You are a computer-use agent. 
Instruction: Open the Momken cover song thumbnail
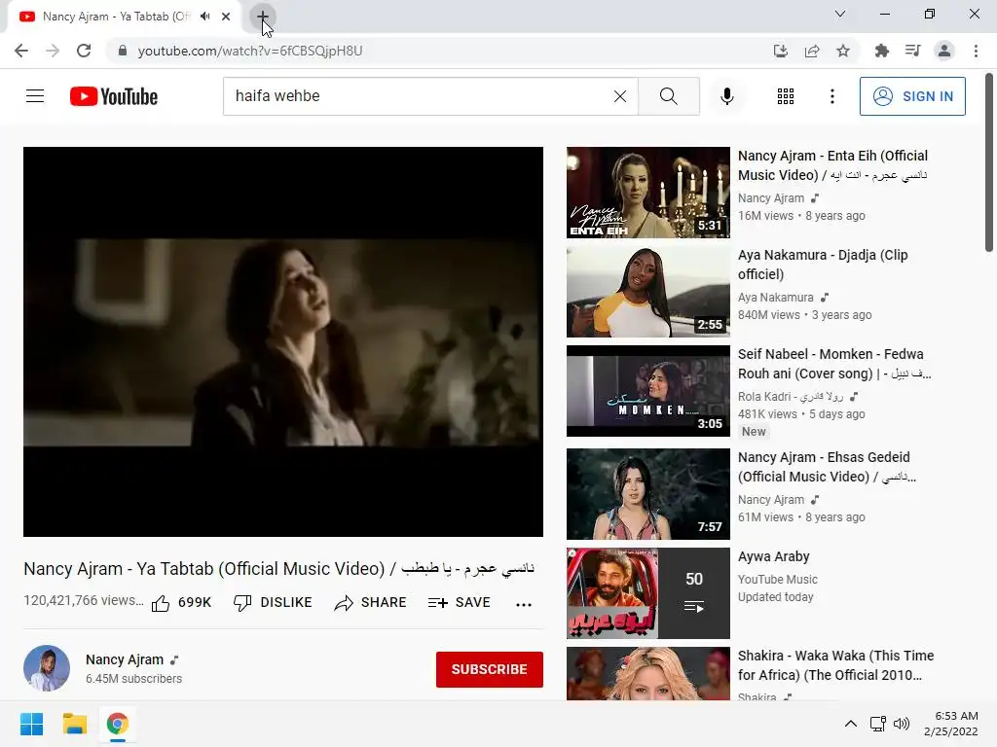pyautogui.click(x=647, y=391)
